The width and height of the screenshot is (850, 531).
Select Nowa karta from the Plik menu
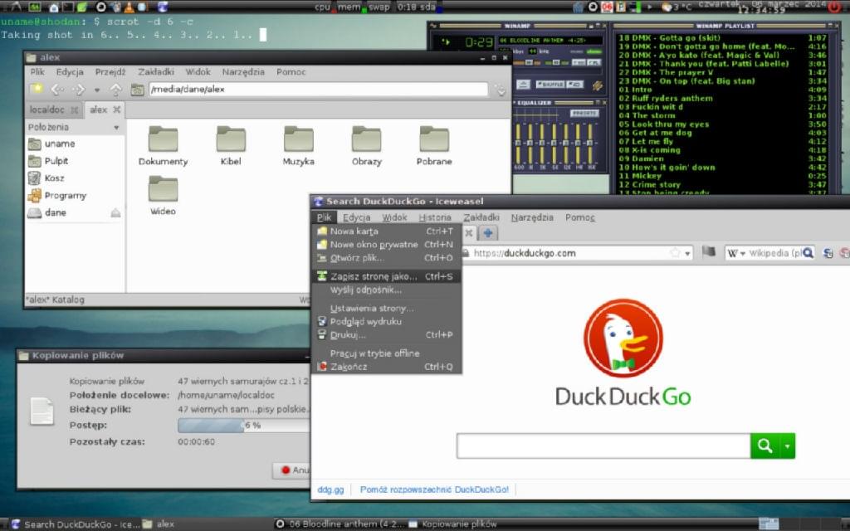tap(387, 231)
